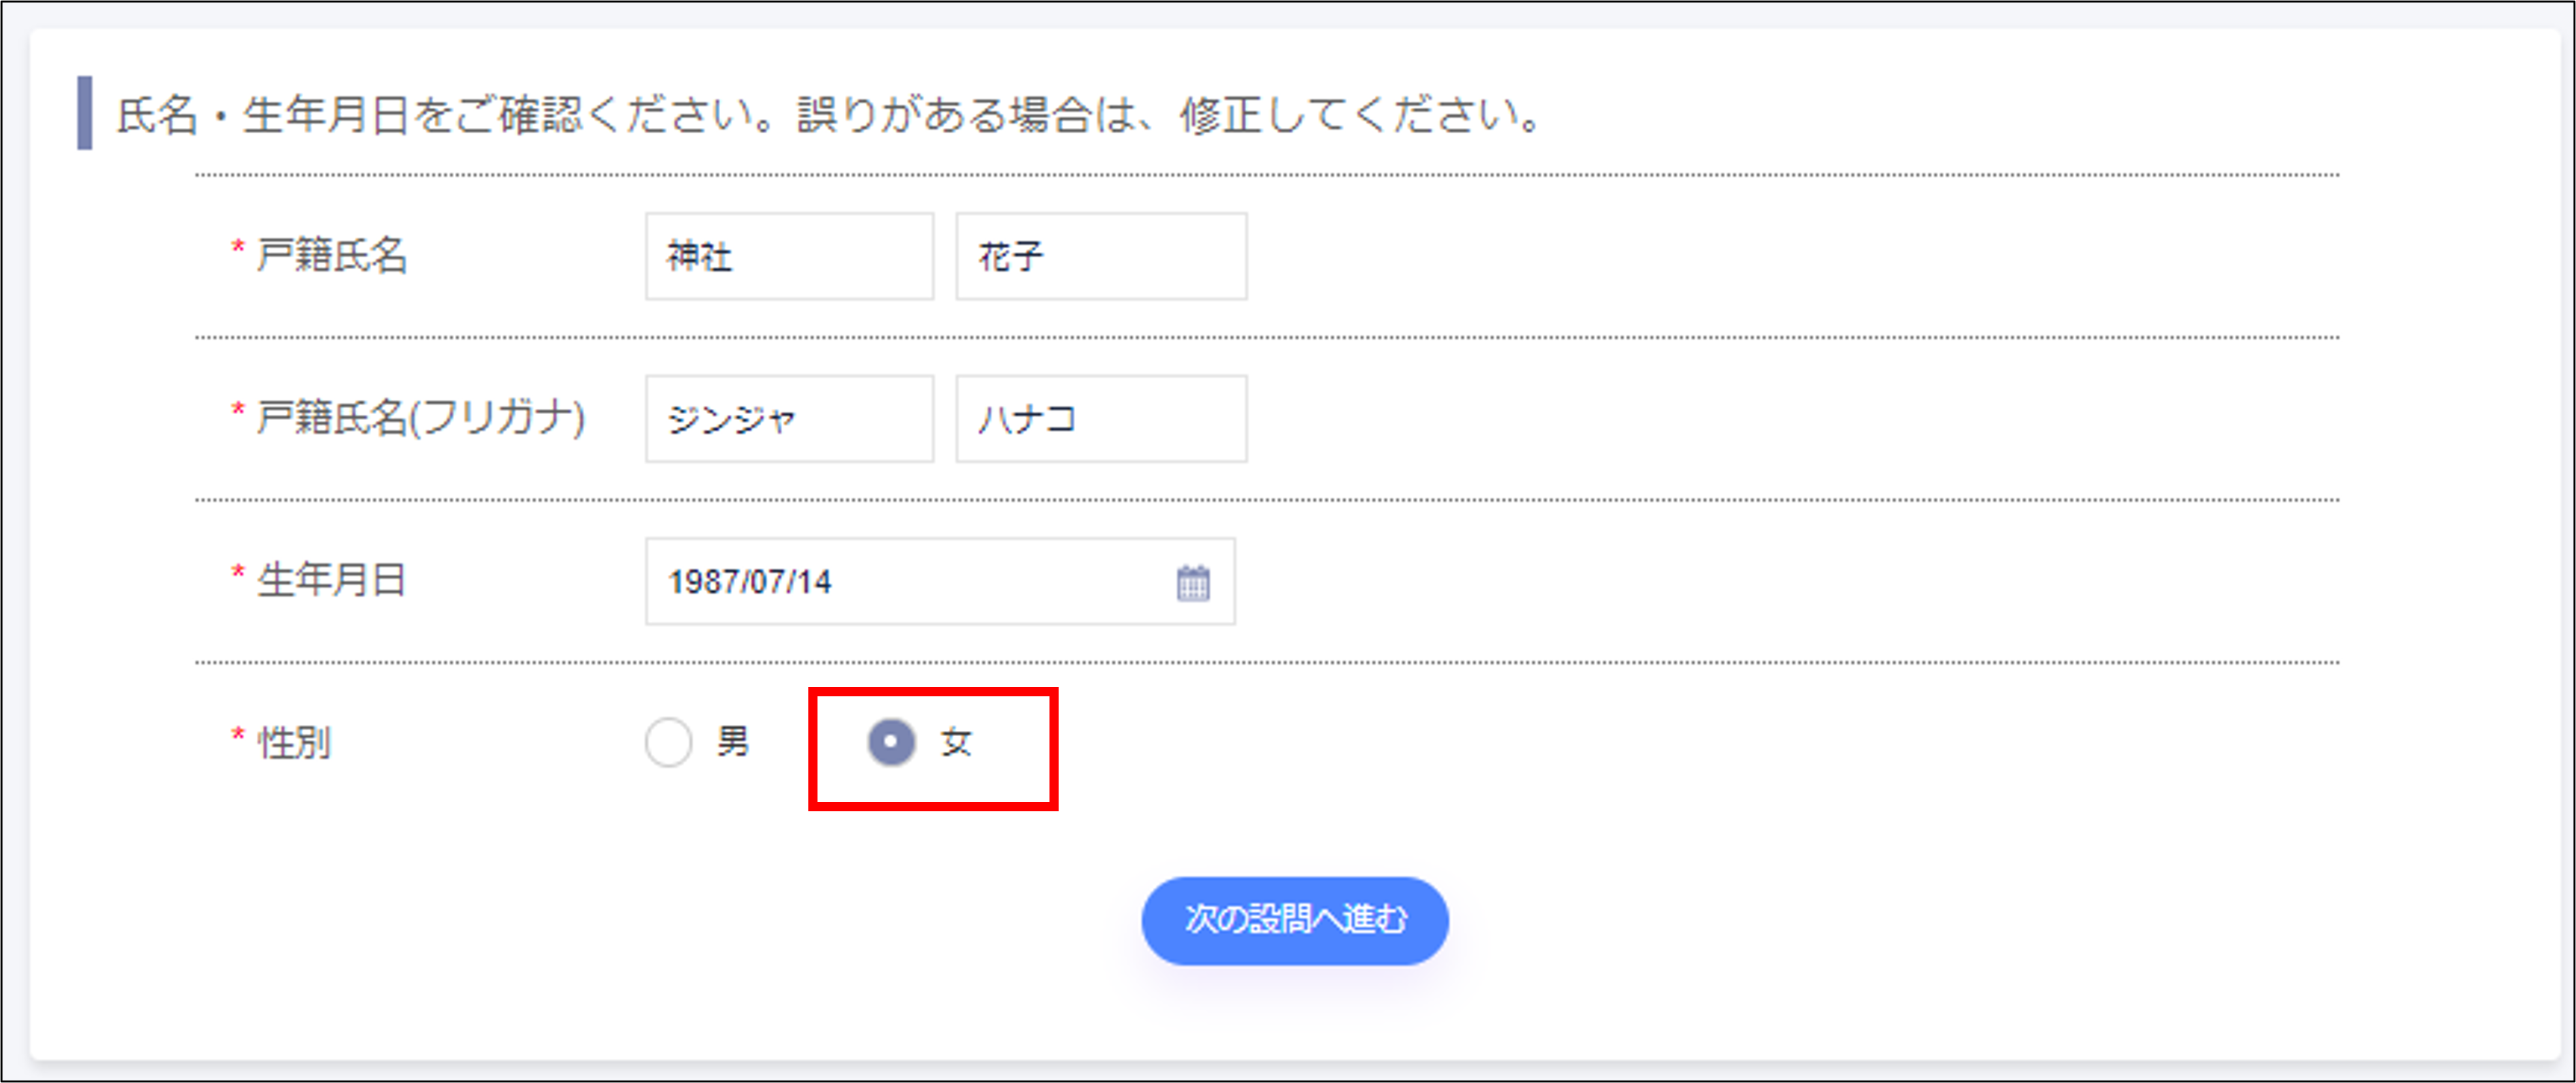Screen dimensions: 2576x1083
Task: Click the given name field containing 花子
Action: point(1101,256)
